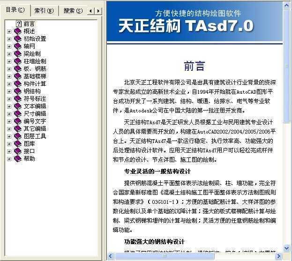Click the book icon beside 图库
292x261 pixels.
point(18,144)
